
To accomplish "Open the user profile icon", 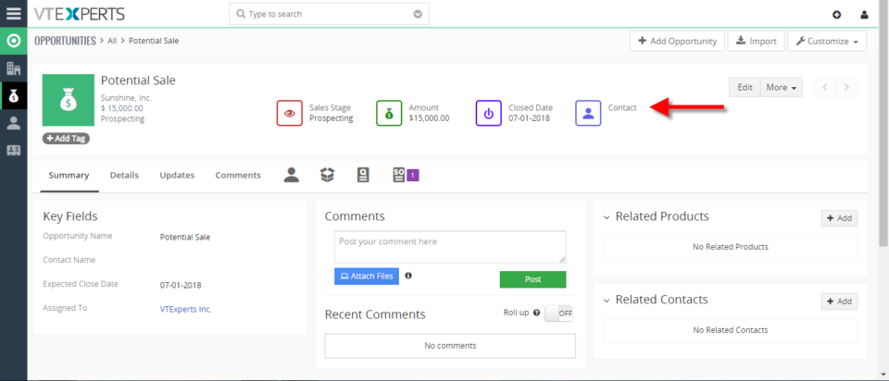I will tap(864, 15).
